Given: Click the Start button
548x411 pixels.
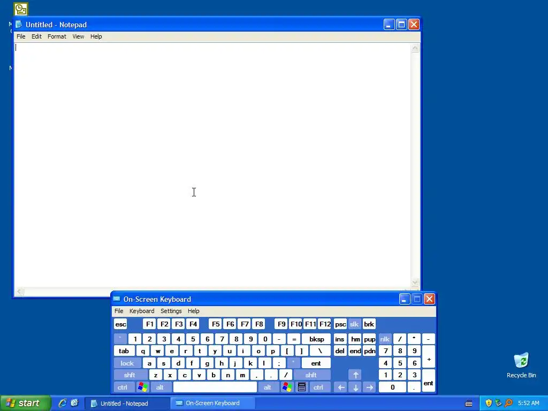Looking at the screenshot, I should point(25,403).
